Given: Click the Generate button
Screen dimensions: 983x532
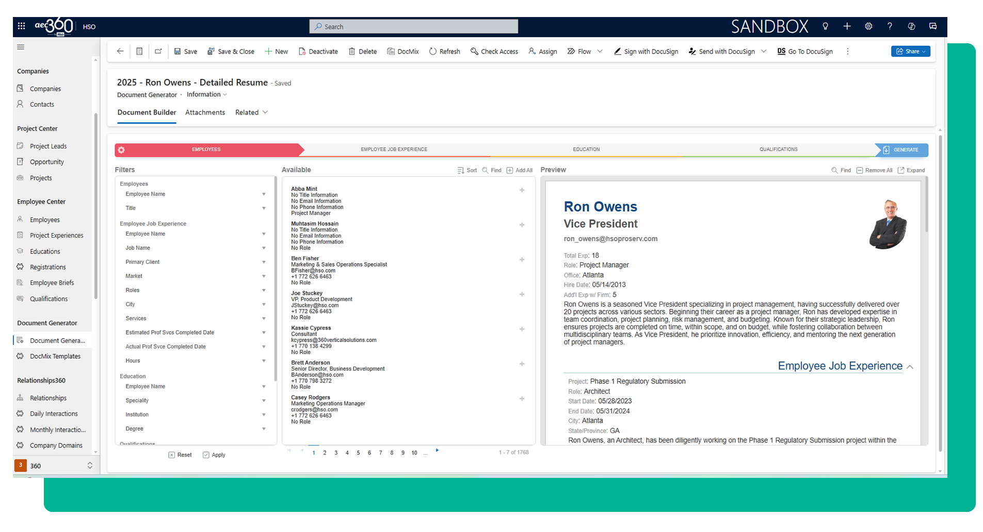Looking at the screenshot, I should tap(901, 150).
